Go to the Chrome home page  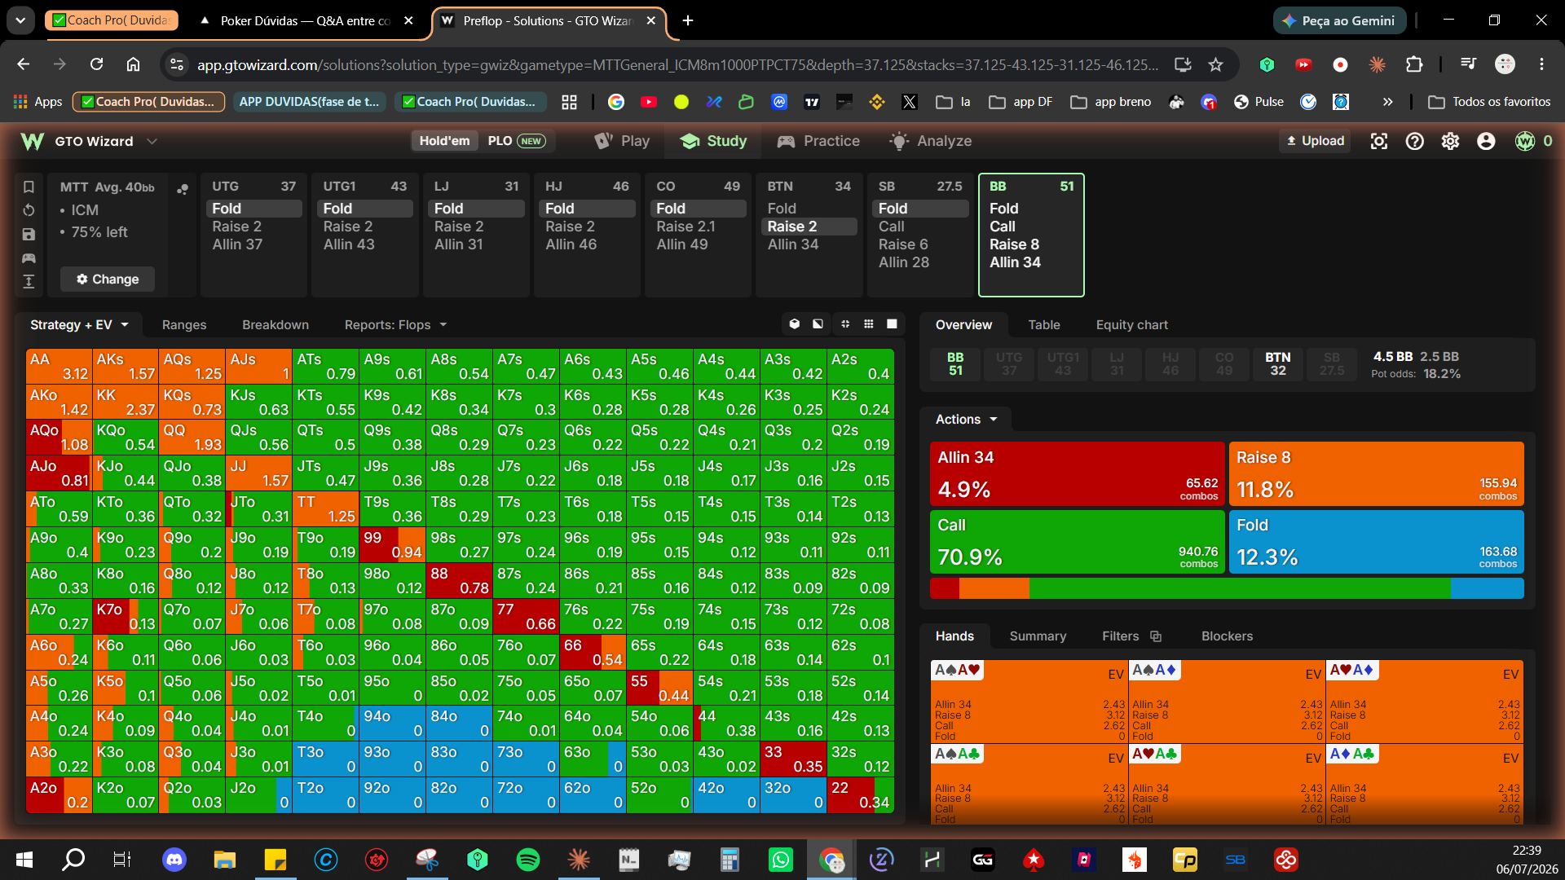tap(133, 64)
